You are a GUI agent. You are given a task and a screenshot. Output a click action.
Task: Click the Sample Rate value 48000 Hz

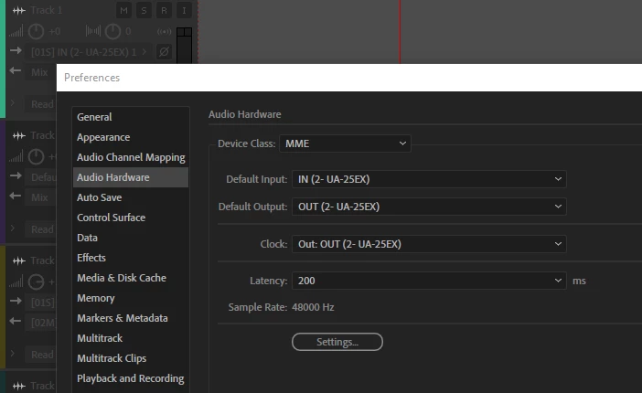pos(313,307)
